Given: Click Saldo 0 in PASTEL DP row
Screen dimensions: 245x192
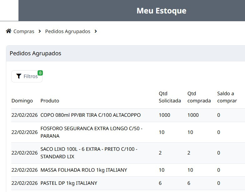Looking at the screenshot, I should click(x=219, y=183).
